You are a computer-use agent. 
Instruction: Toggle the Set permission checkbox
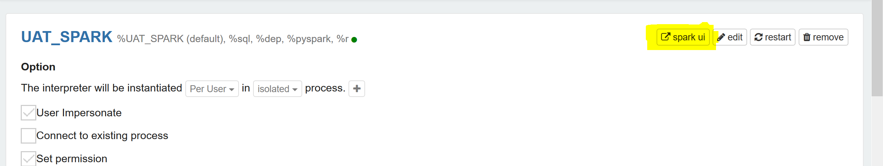[28, 158]
